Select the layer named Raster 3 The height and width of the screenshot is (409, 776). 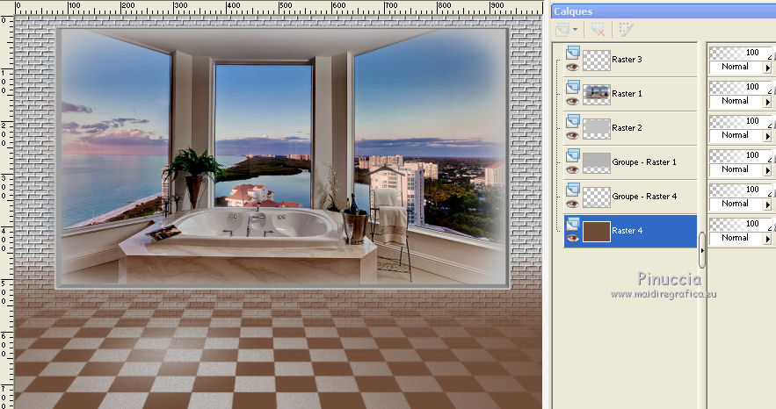[627, 60]
